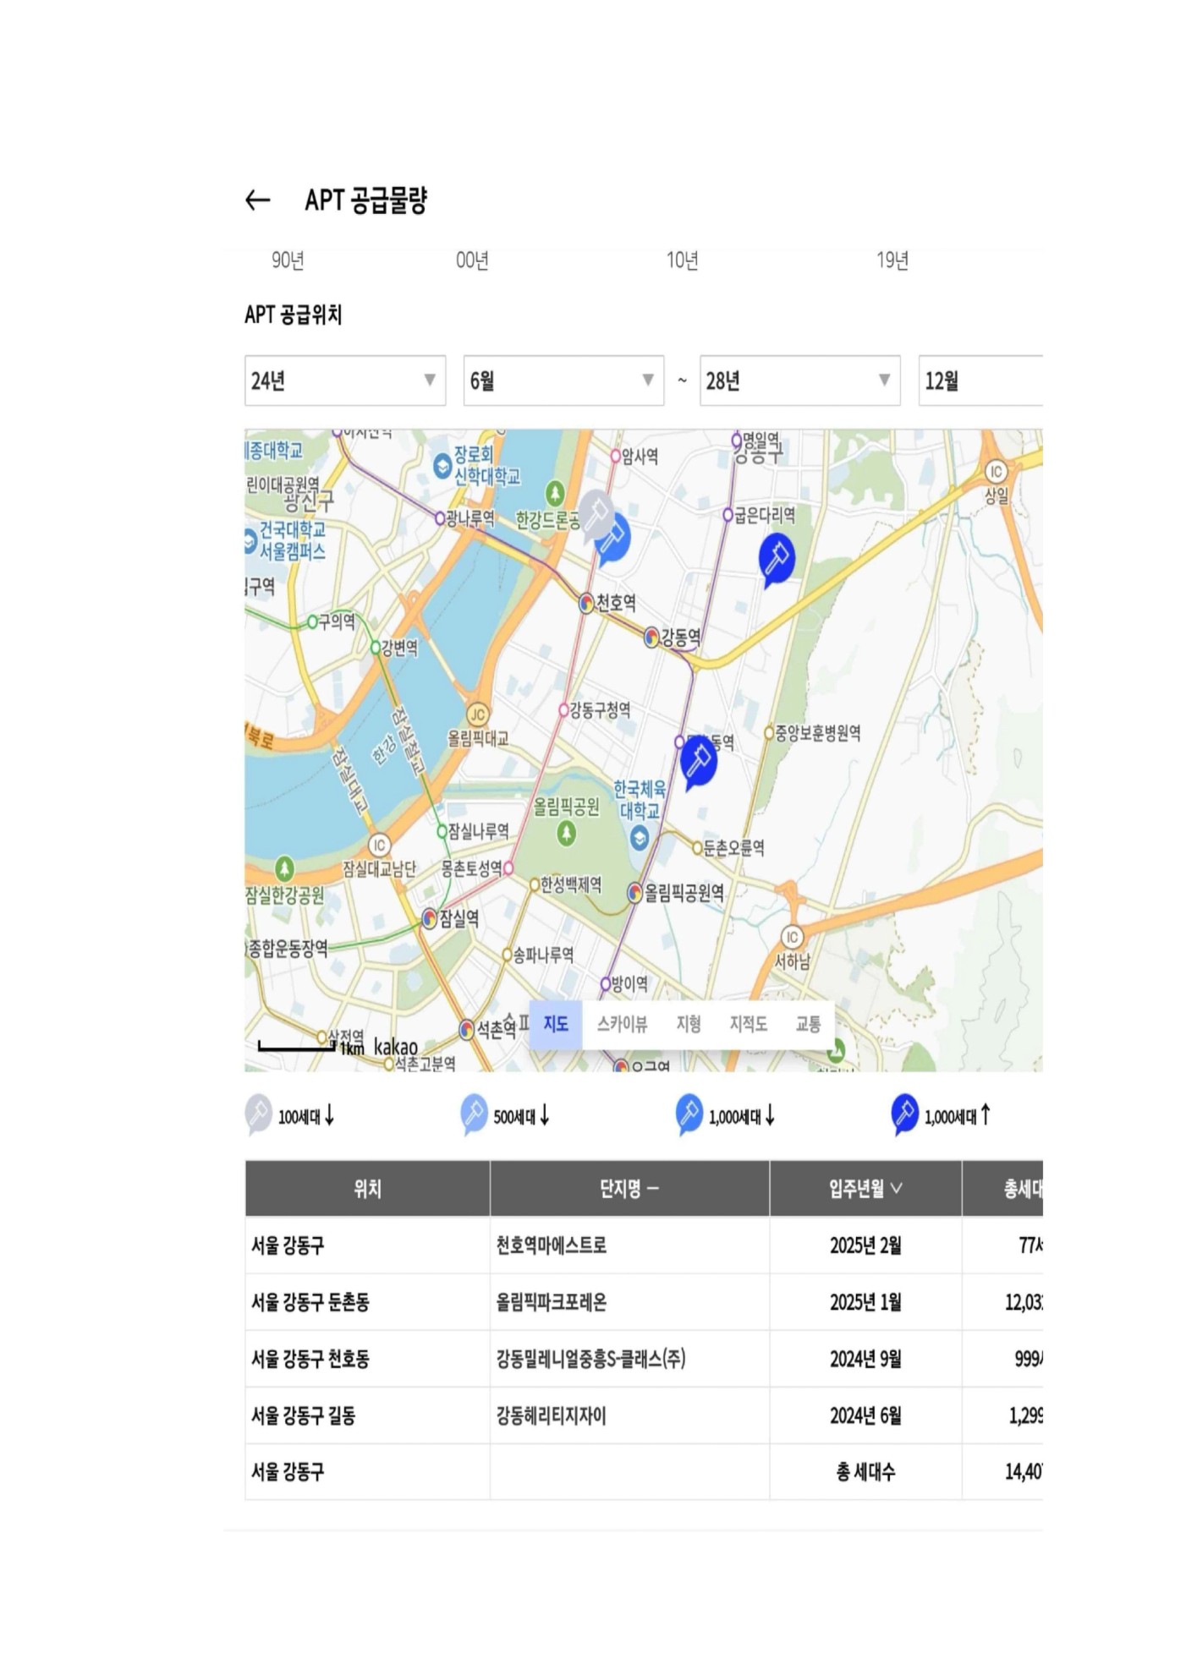Switch to the 교통 map tab
Viewport: 1186px width, 1675px height.
coord(808,1024)
